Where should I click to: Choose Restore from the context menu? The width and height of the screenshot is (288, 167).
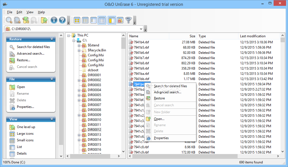tap(160, 98)
